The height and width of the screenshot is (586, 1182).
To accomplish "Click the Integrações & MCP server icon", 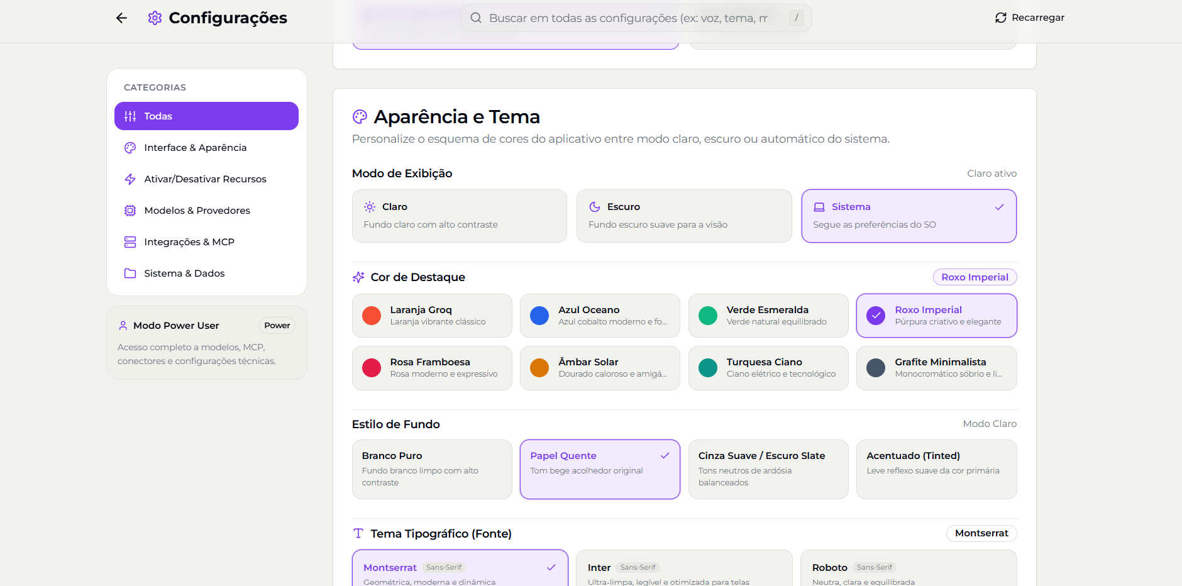I will (130, 242).
